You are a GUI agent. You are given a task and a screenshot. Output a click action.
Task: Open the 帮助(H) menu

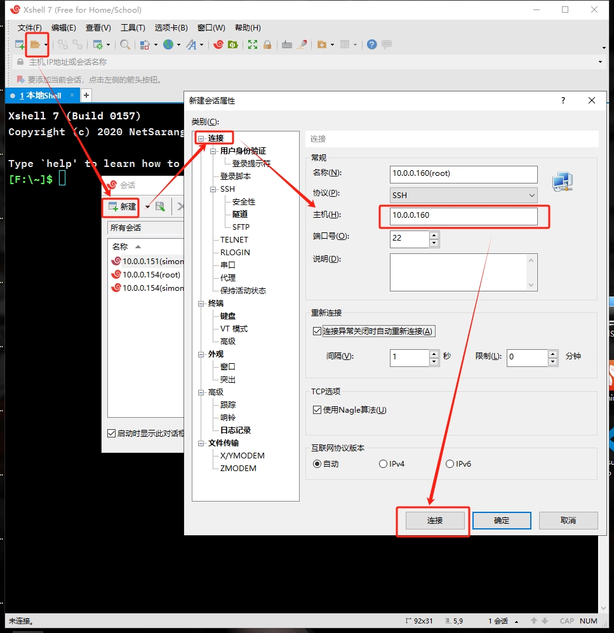click(x=248, y=28)
